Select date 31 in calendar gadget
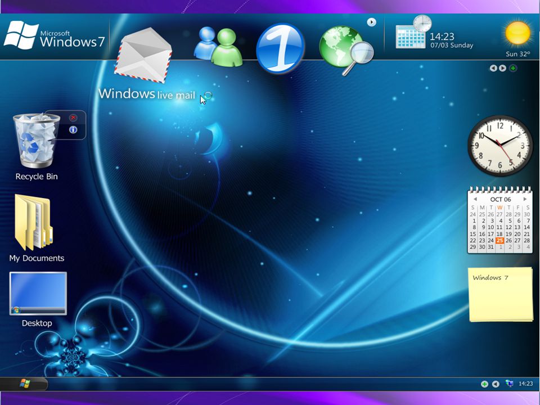Screen dimensions: 540x405 point(490,247)
